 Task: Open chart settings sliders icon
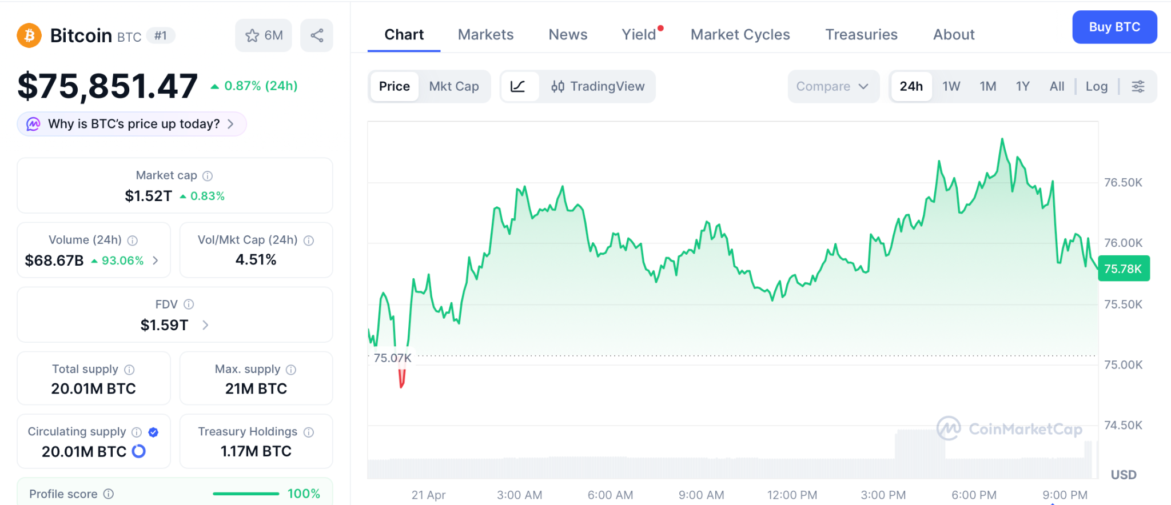(1138, 86)
